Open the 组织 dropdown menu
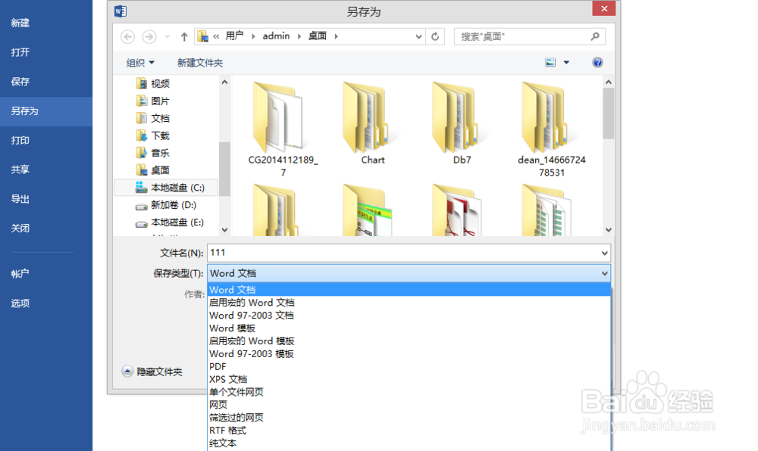This screenshot has height=451, width=758. point(139,62)
